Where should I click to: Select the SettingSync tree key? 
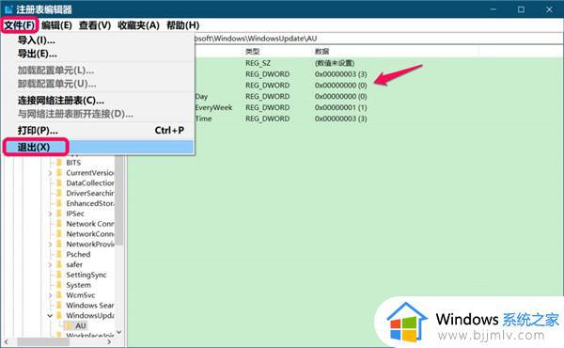coord(86,275)
